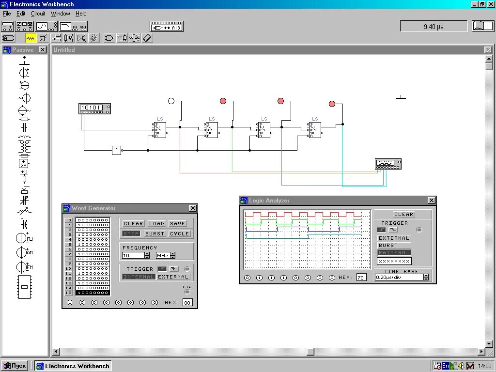Open the Help menu
The image size is (496, 372).
(x=81, y=14)
